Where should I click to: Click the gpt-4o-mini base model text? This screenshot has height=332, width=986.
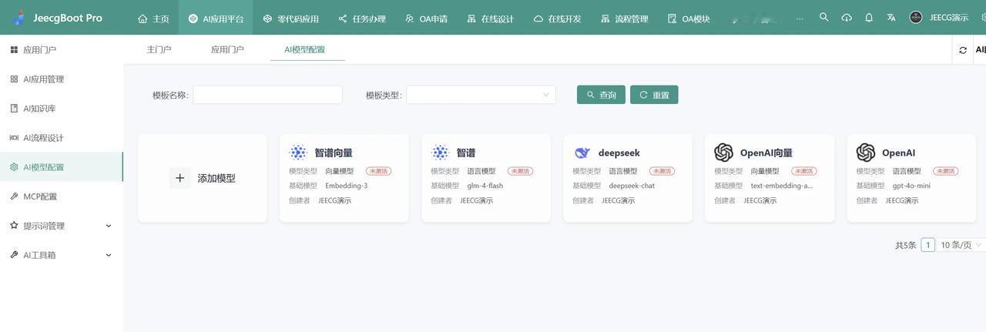(911, 186)
